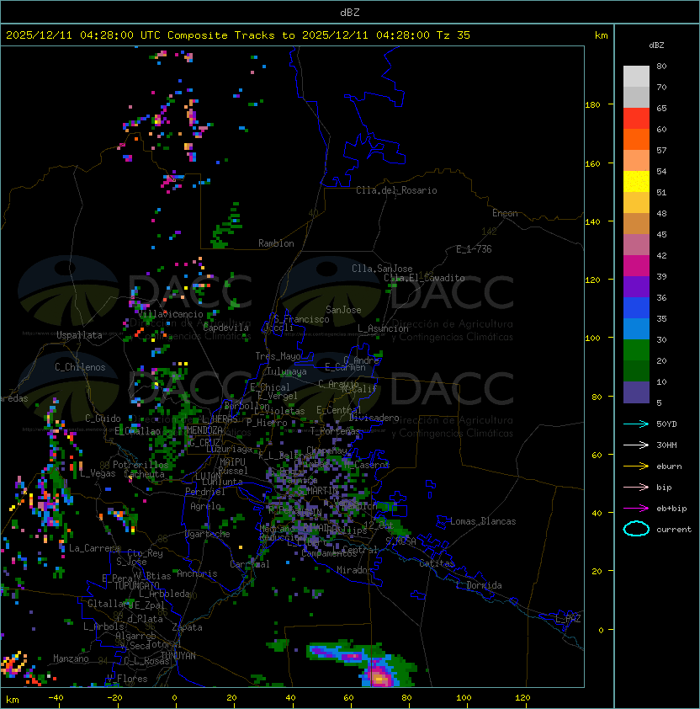Viewport: 700px width, 709px height.
Task: Click the 'E_1-736' map label
Action: coord(474,249)
